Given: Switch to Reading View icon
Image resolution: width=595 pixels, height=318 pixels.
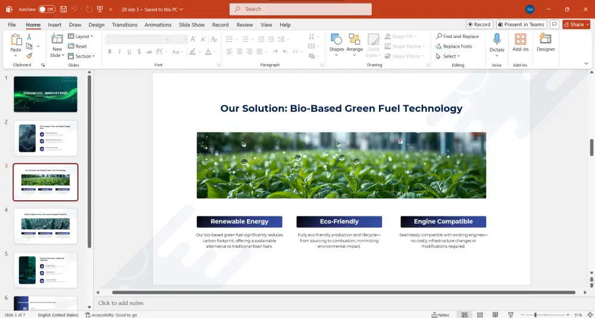Looking at the screenshot, I should (495, 314).
